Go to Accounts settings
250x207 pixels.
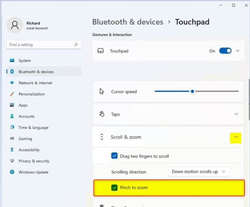point(44,116)
